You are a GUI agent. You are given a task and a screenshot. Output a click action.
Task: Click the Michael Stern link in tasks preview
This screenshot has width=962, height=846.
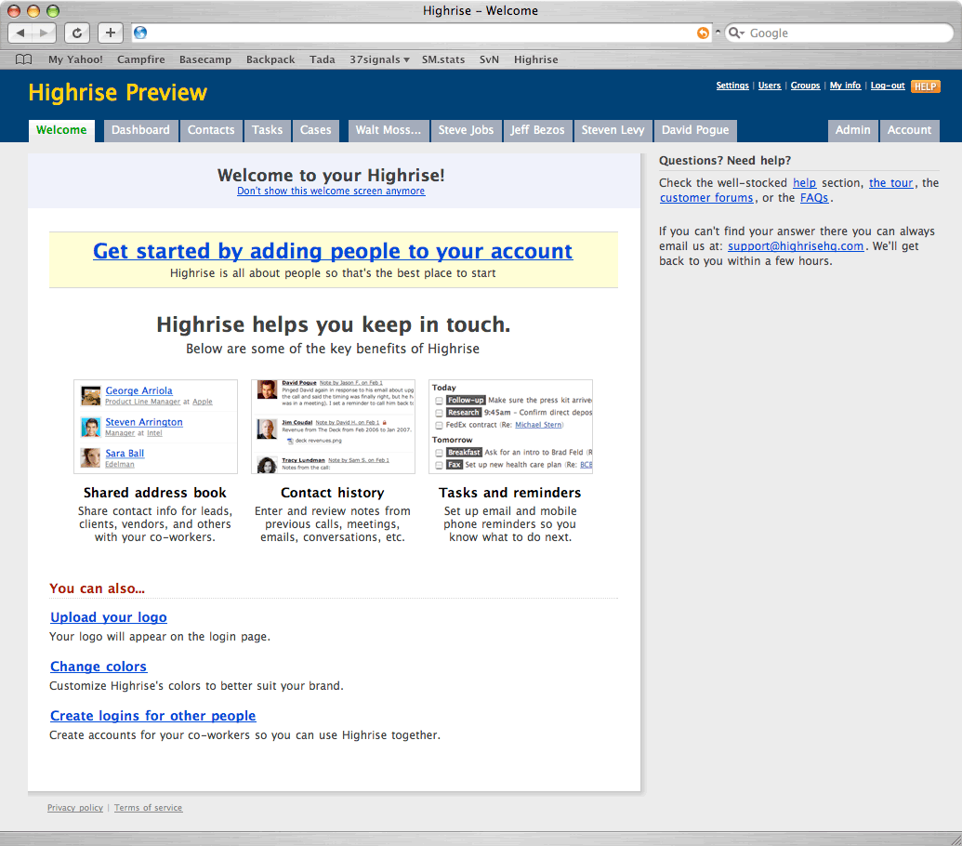(538, 425)
